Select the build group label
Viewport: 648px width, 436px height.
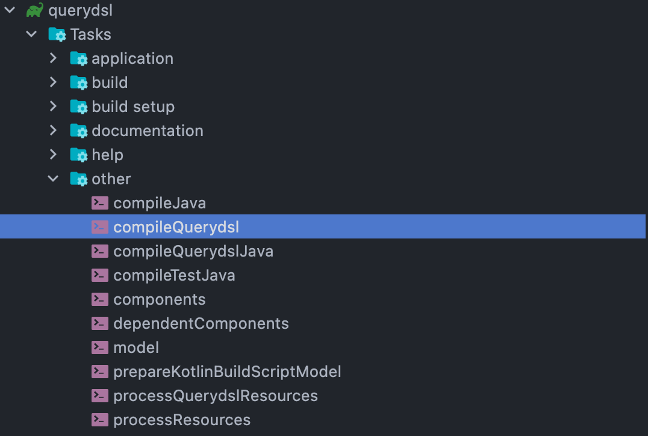pos(110,83)
